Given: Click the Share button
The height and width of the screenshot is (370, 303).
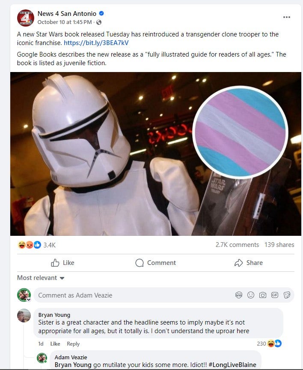Looking at the screenshot, I should pos(249,263).
